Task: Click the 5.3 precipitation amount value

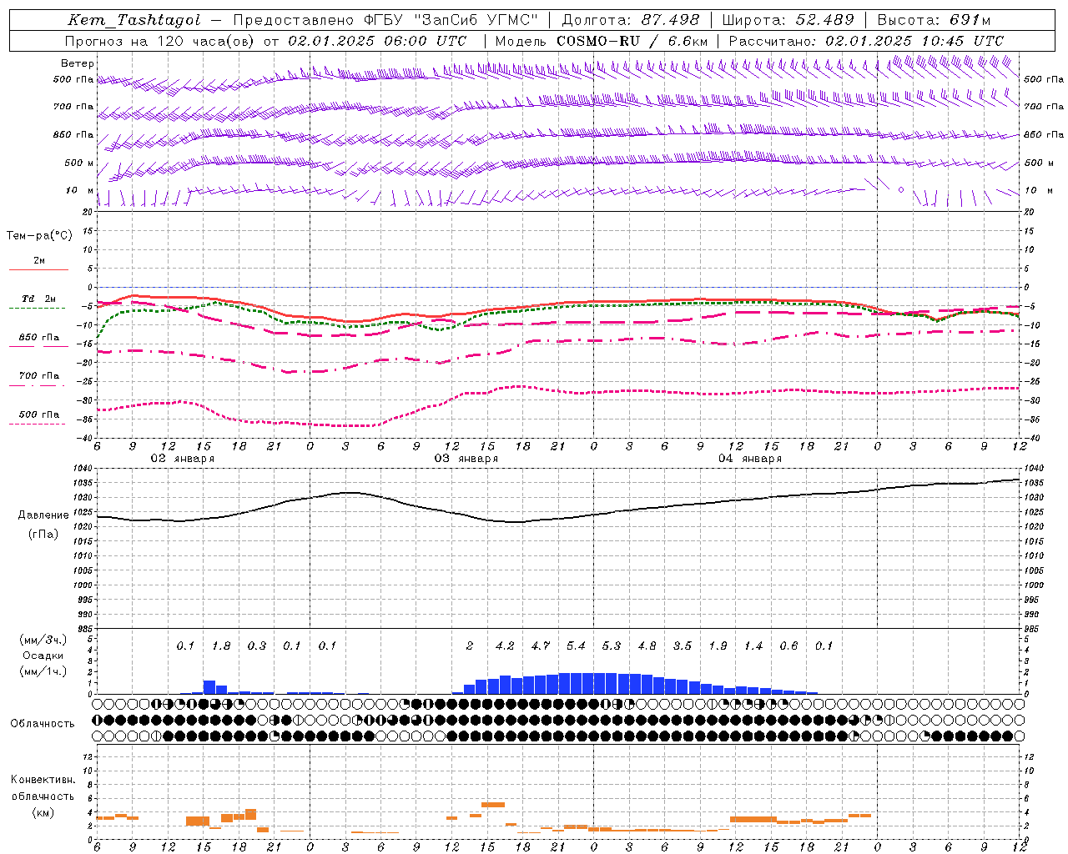Action: (x=612, y=646)
